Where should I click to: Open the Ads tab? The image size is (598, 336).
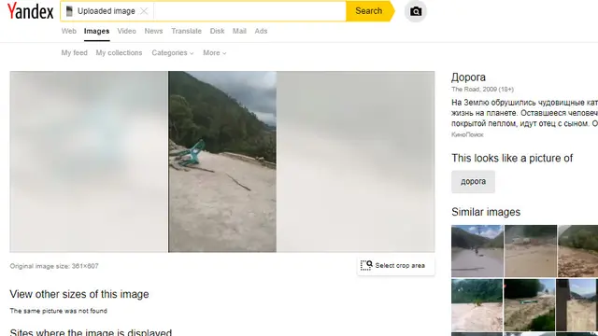click(261, 31)
